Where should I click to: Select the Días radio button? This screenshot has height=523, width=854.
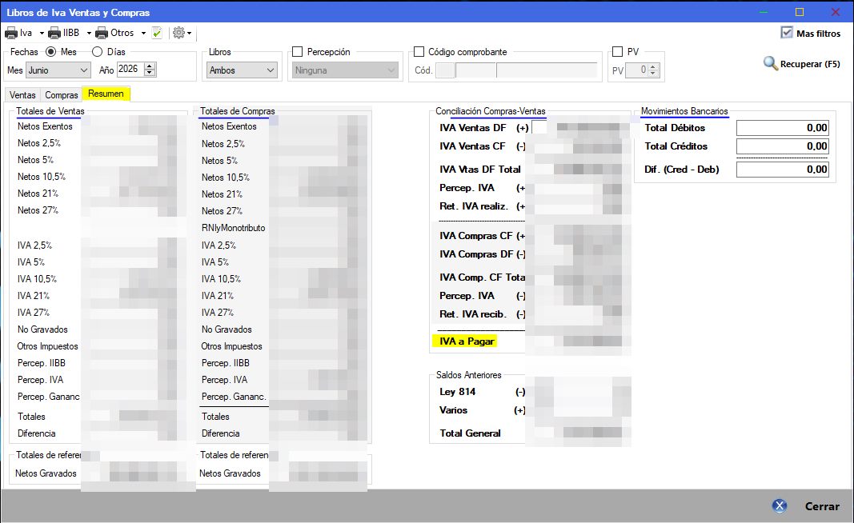click(97, 52)
